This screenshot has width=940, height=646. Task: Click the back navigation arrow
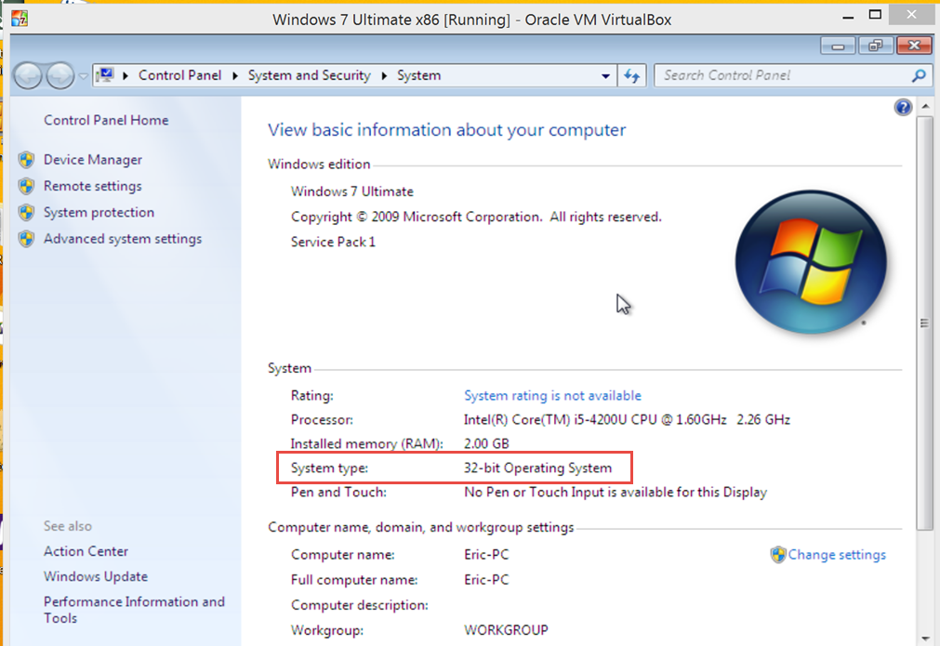[x=27, y=75]
